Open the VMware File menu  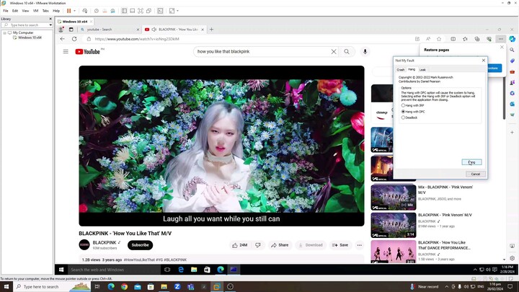pyautogui.click(x=6, y=11)
